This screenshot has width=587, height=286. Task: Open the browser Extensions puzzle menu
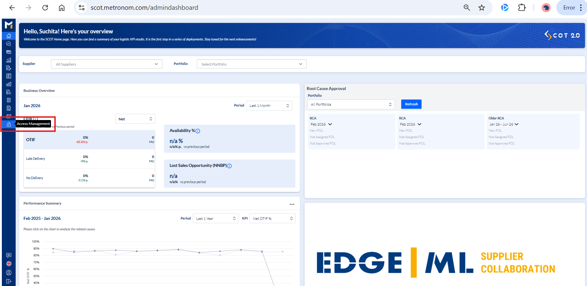[522, 8]
